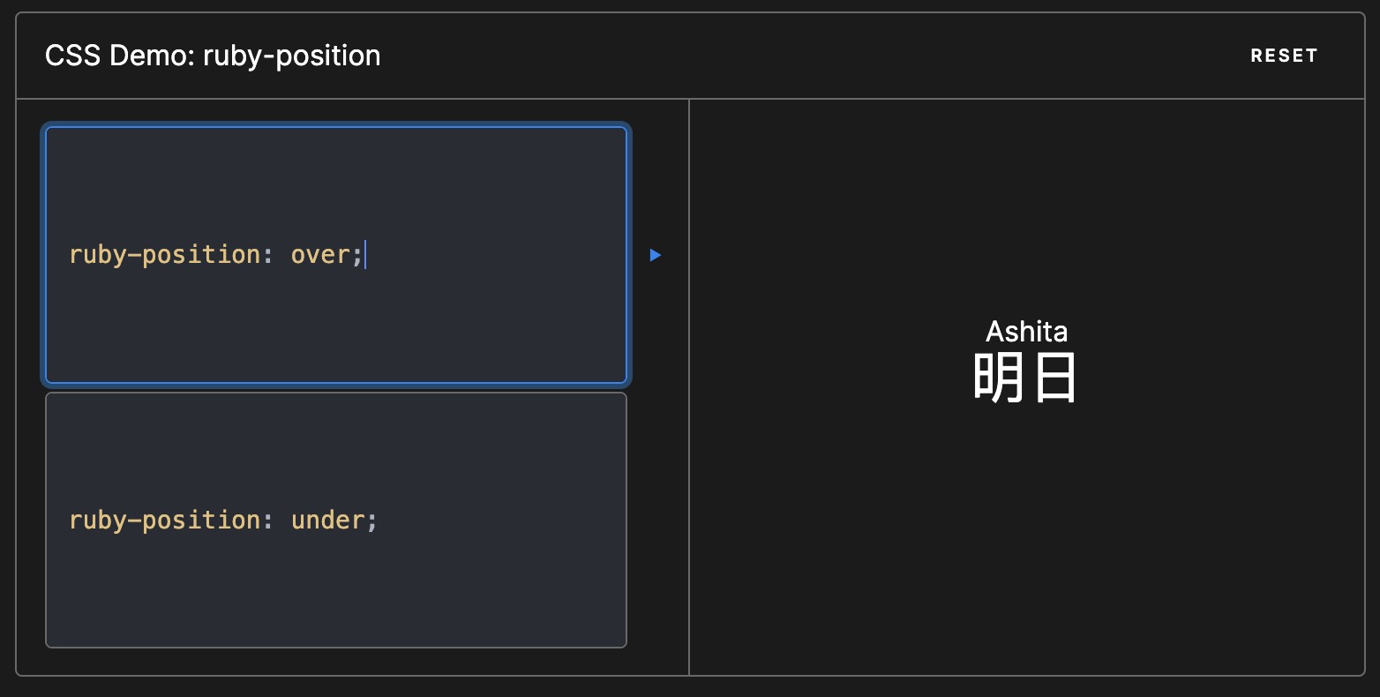The image size is (1380, 697).
Task: Click the colon after ruby-position in the under line
Action: click(x=268, y=521)
